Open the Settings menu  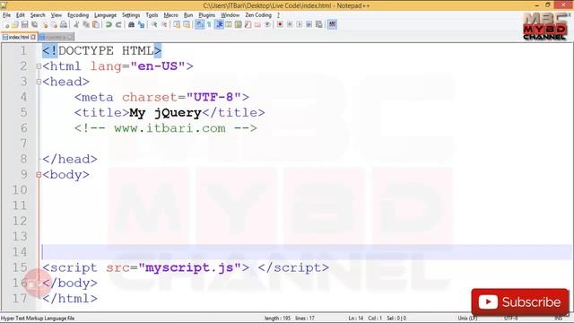pyautogui.click(x=131, y=15)
